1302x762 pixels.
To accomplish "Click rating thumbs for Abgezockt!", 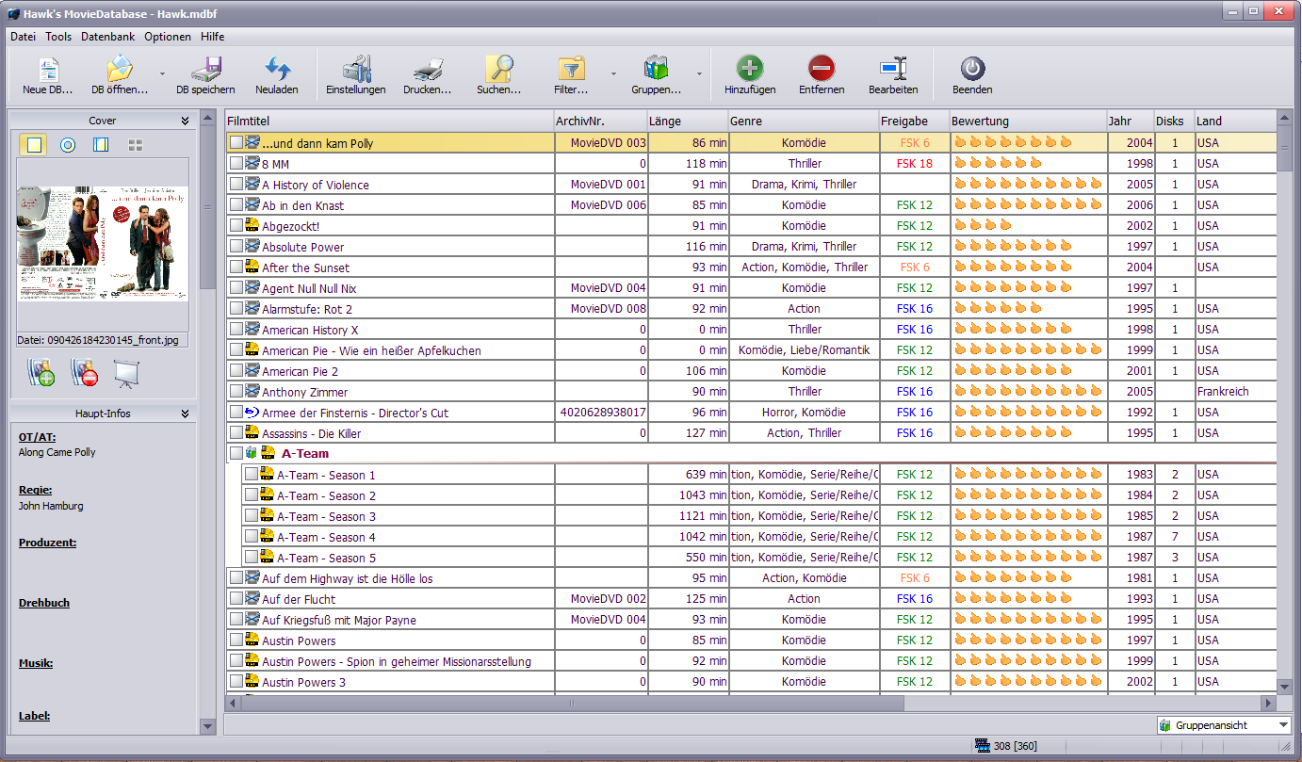I will [983, 226].
